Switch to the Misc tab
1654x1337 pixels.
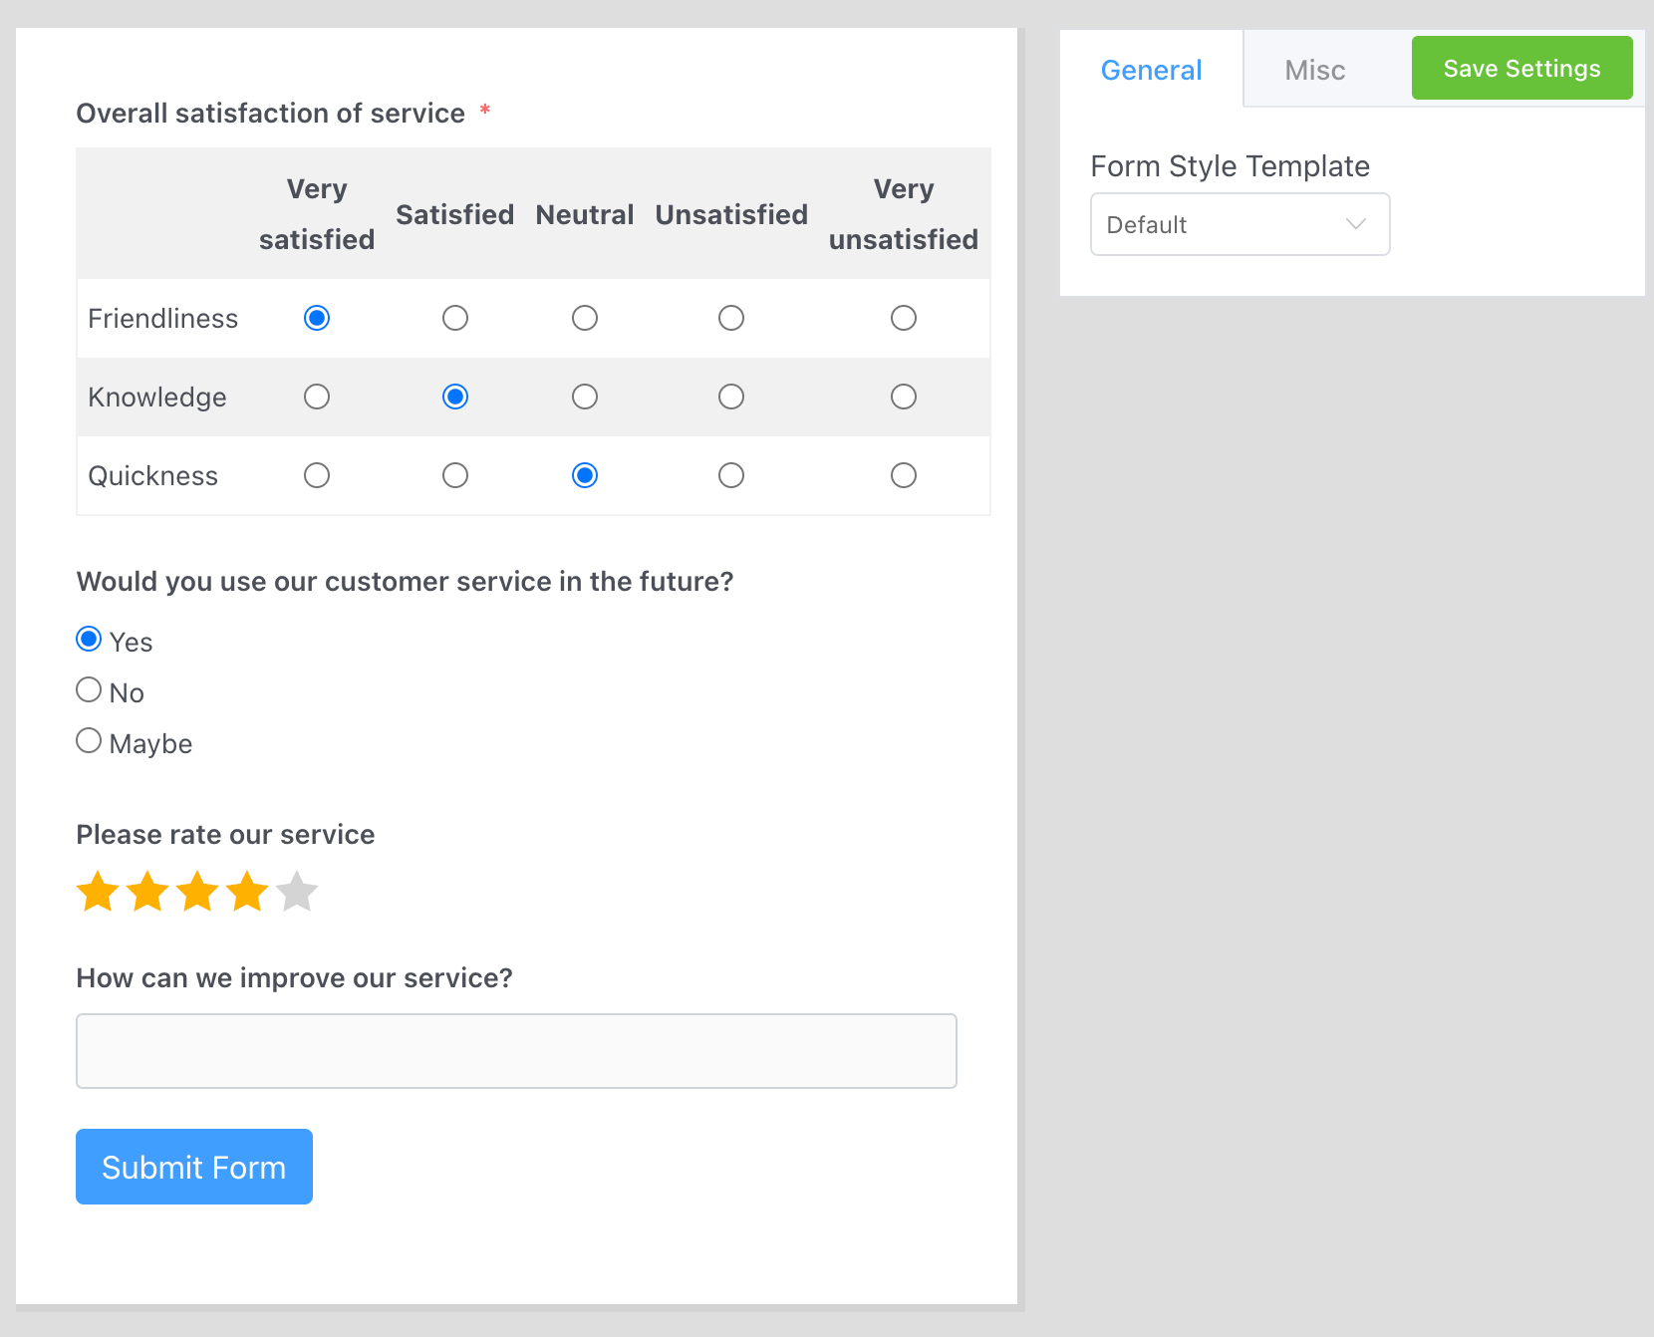pos(1314,69)
